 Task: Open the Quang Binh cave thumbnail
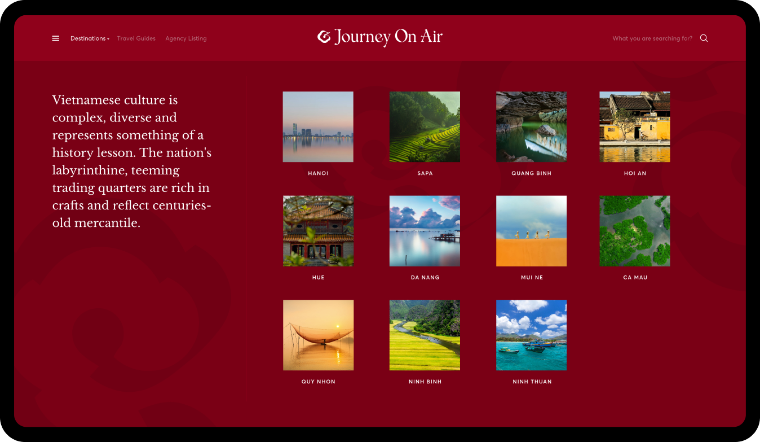(x=531, y=127)
